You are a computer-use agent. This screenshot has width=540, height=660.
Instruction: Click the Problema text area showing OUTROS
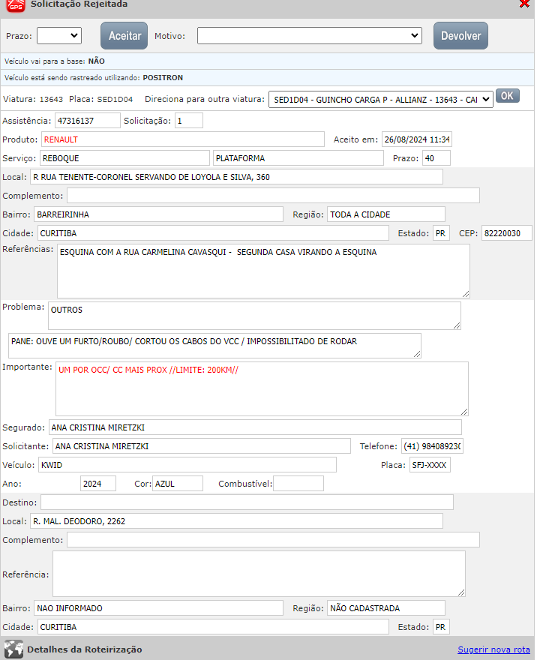click(x=254, y=316)
